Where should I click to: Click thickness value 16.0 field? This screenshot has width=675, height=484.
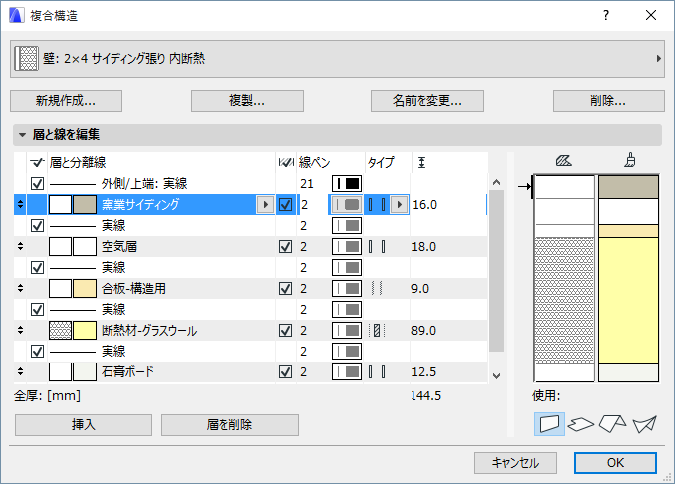coord(449,204)
